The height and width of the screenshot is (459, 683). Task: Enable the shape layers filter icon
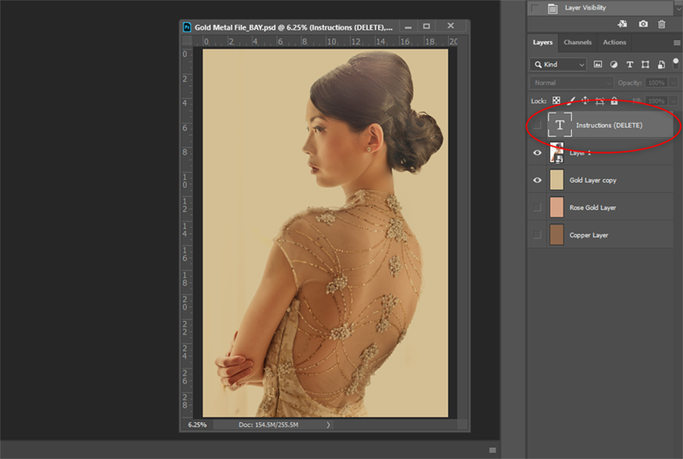[x=645, y=65]
